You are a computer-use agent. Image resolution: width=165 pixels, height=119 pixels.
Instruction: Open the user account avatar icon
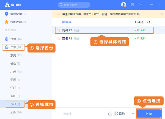(x=124, y=5)
